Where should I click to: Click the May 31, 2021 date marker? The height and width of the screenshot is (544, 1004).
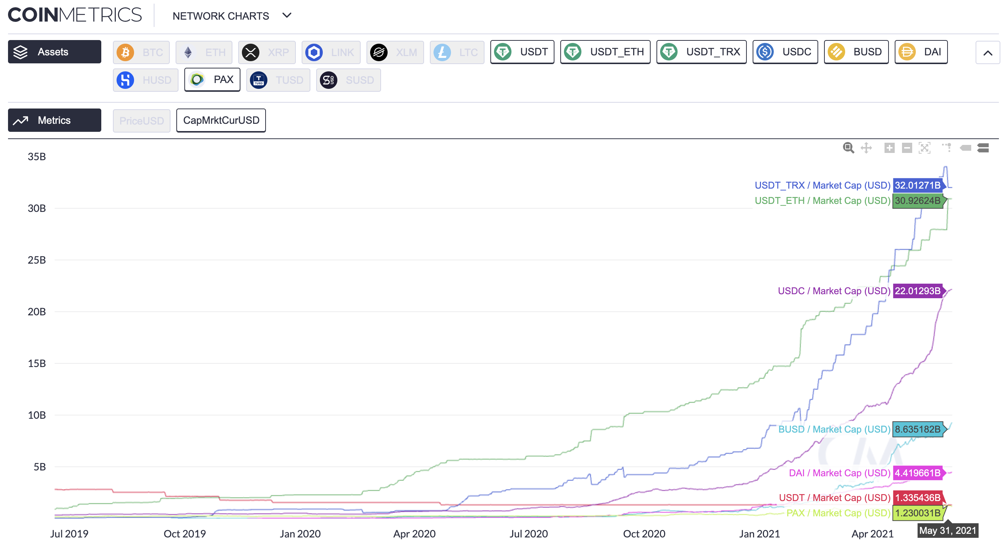948,531
